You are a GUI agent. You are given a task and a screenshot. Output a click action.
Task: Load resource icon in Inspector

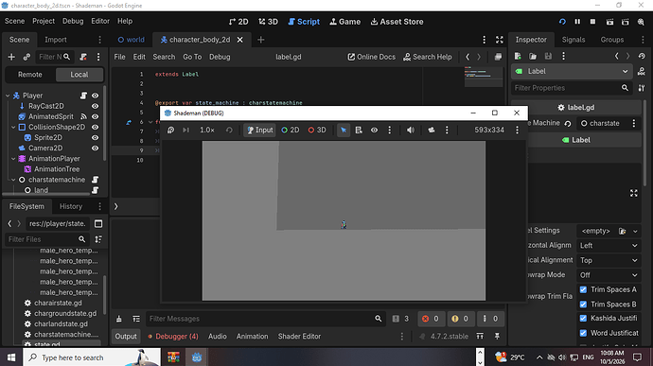click(533, 56)
